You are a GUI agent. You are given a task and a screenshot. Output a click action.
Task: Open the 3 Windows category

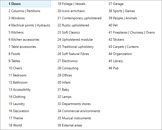coord(17,18)
